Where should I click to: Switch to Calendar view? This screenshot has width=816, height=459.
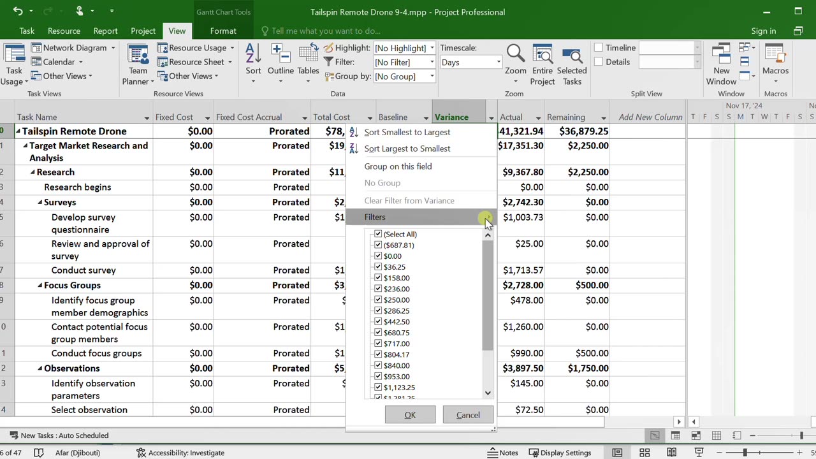(x=57, y=62)
